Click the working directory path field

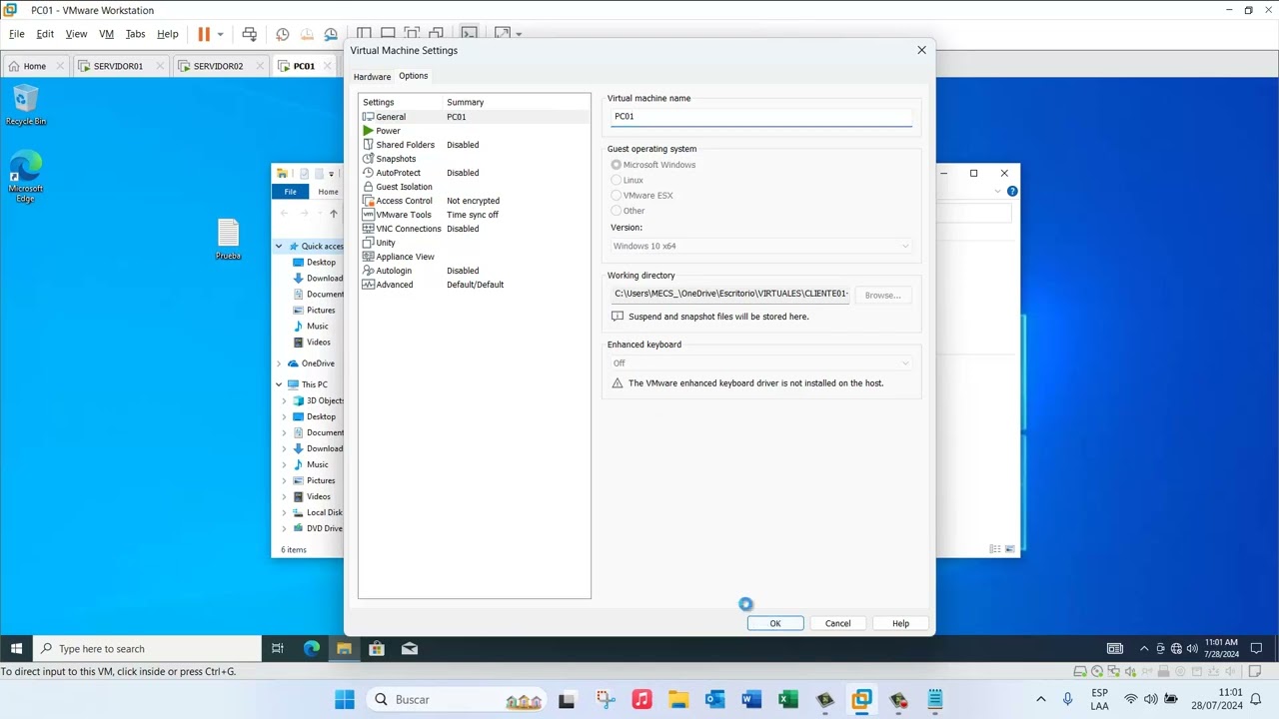(x=730, y=295)
